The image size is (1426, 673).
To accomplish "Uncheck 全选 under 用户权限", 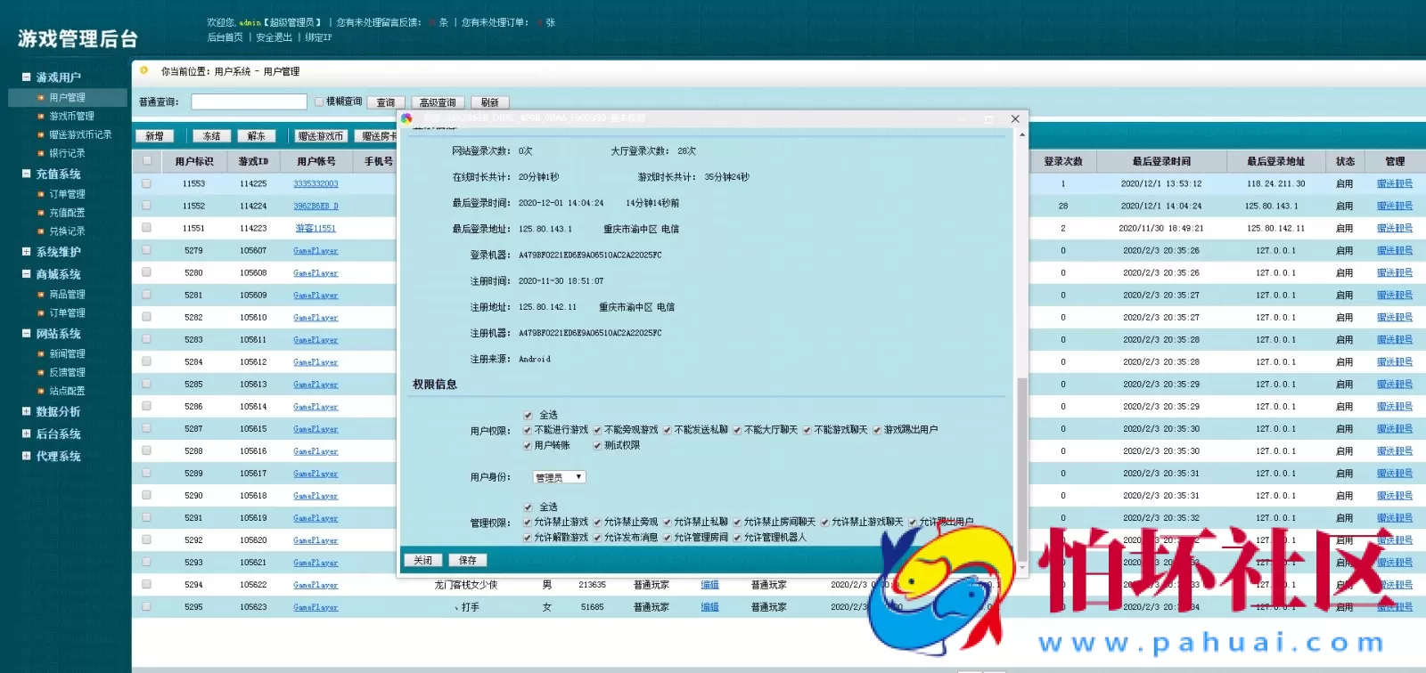I will pos(527,415).
